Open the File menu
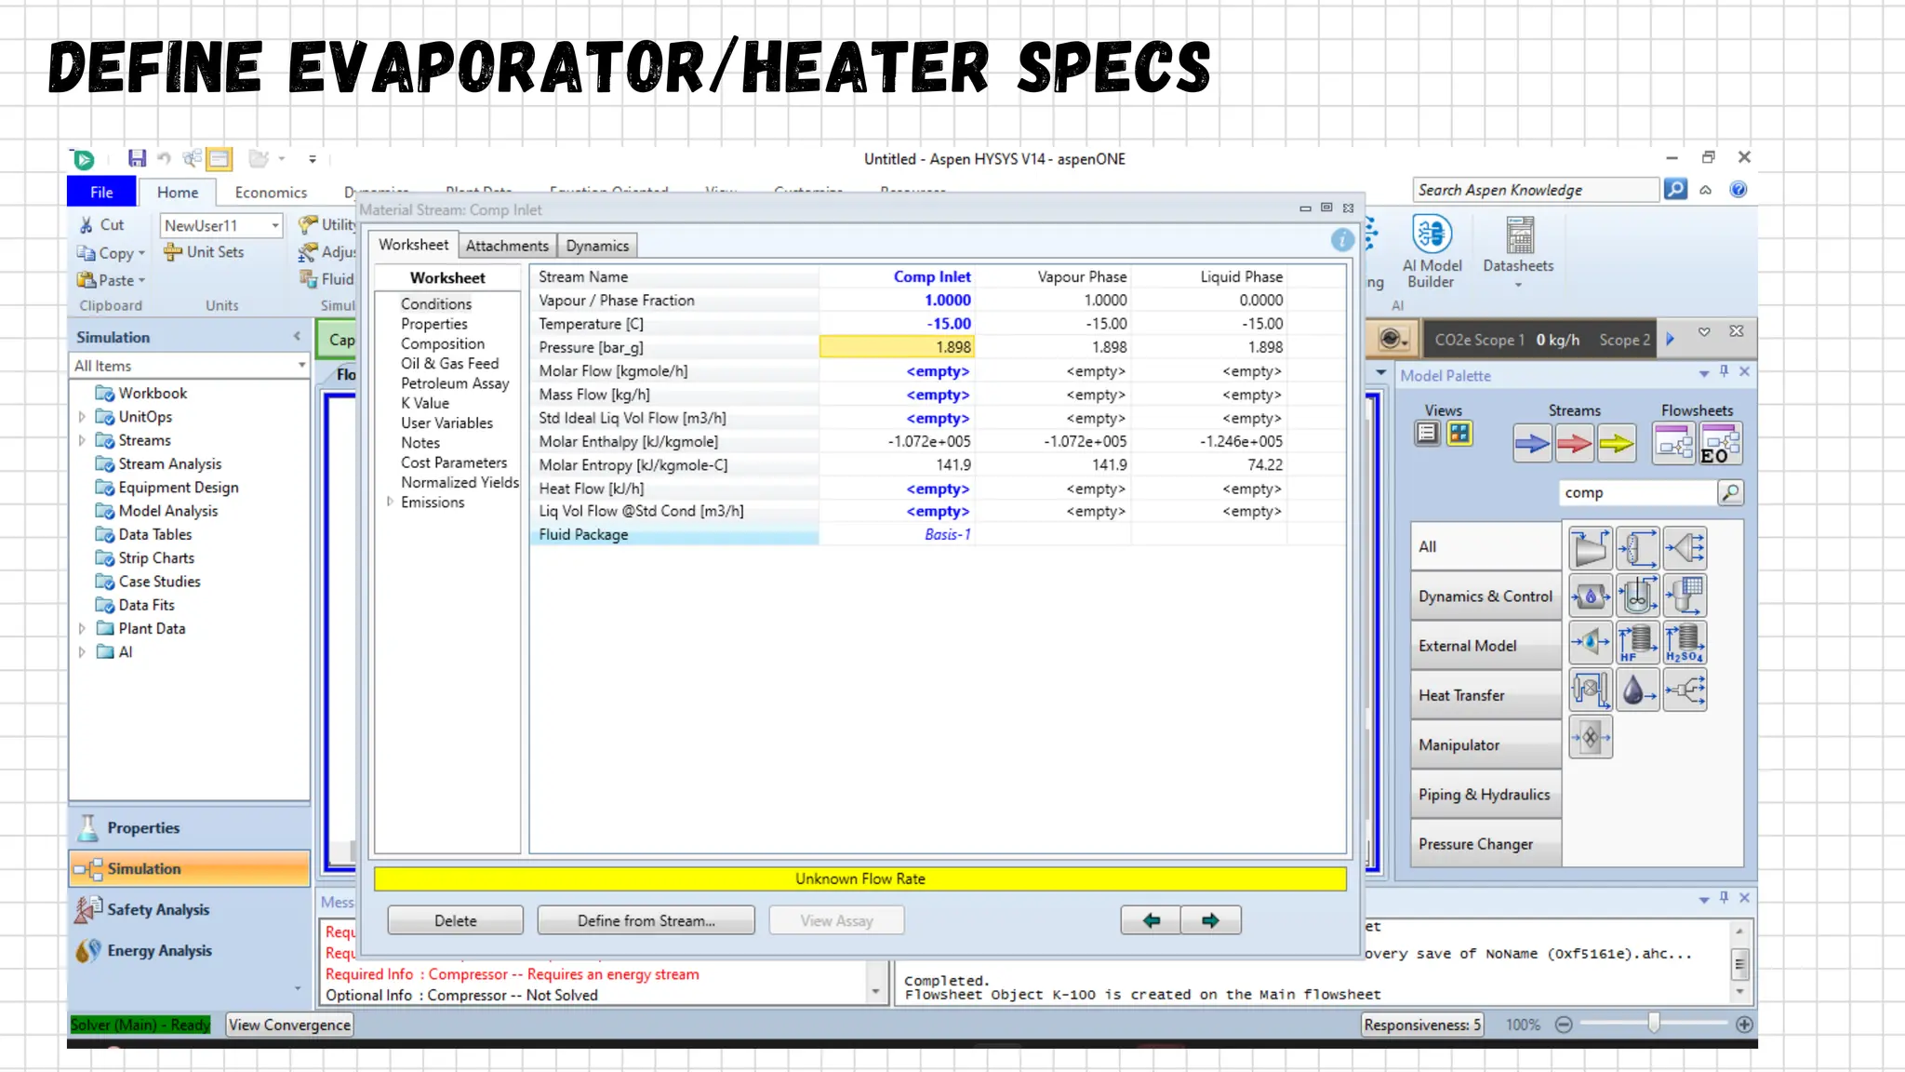The width and height of the screenshot is (1905, 1072). click(x=101, y=192)
